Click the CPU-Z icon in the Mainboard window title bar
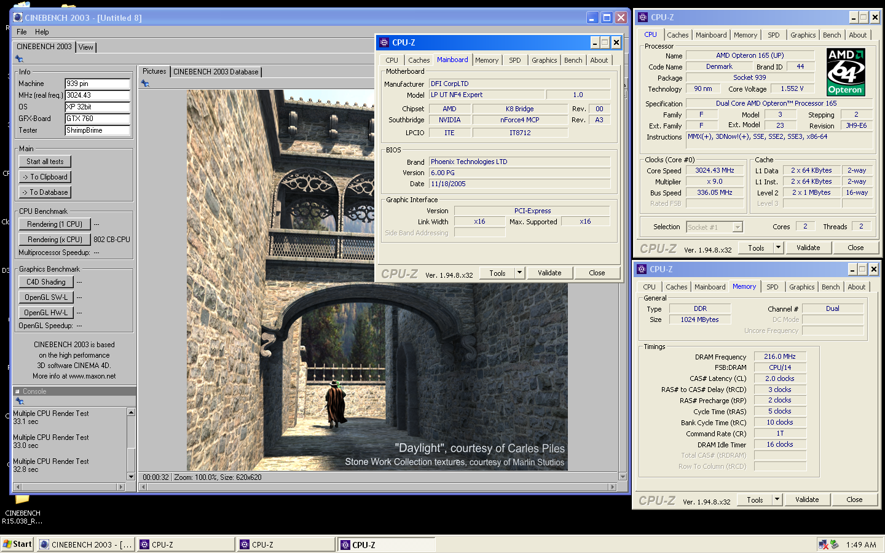Image resolution: width=885 pixels, height=553 pixels. tap(384, 42)
